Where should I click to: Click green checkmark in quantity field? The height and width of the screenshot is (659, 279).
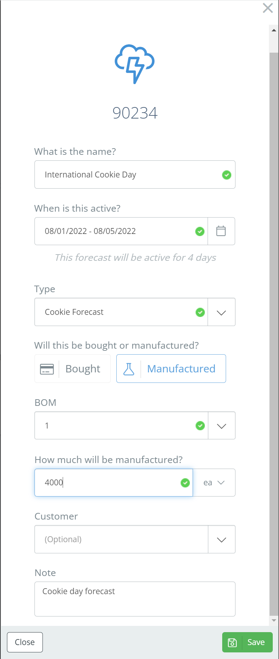(185, 483)
